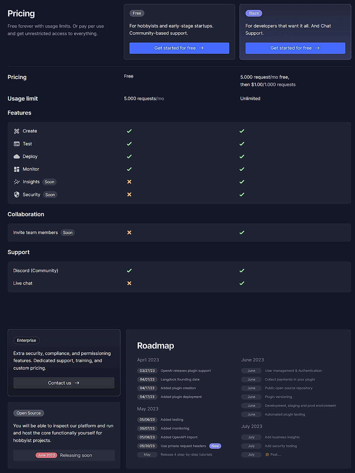Contact us for Enterprise pricing
The height and width of the screenshot is (473, 355).
[x=64, y=383]
